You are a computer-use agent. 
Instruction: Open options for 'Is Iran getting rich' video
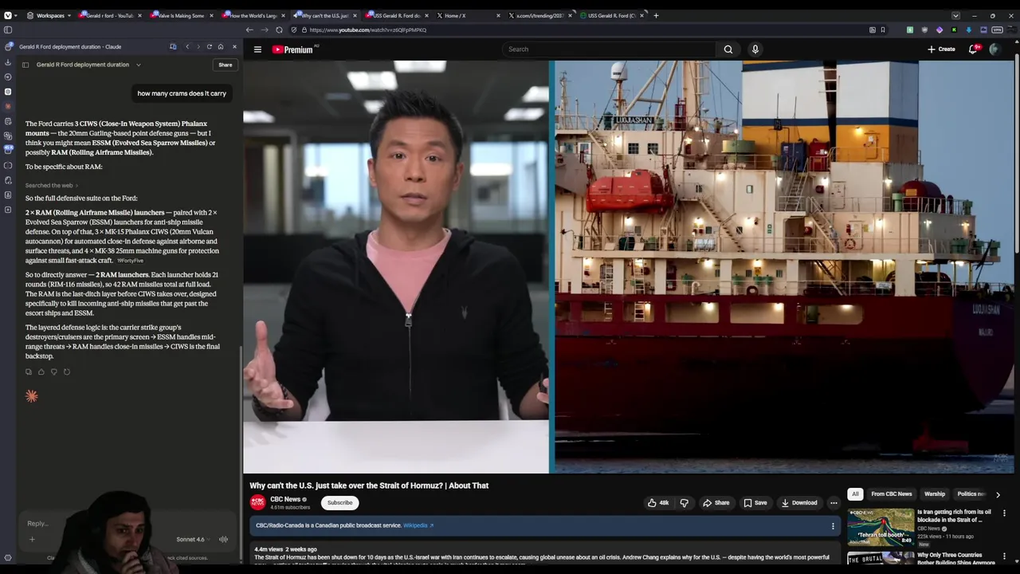(x=1004, y=513)
